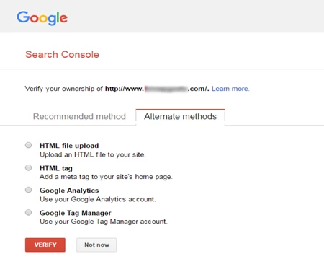
Task: Click the HTML file upload label
Action: (x=69, y=146)
